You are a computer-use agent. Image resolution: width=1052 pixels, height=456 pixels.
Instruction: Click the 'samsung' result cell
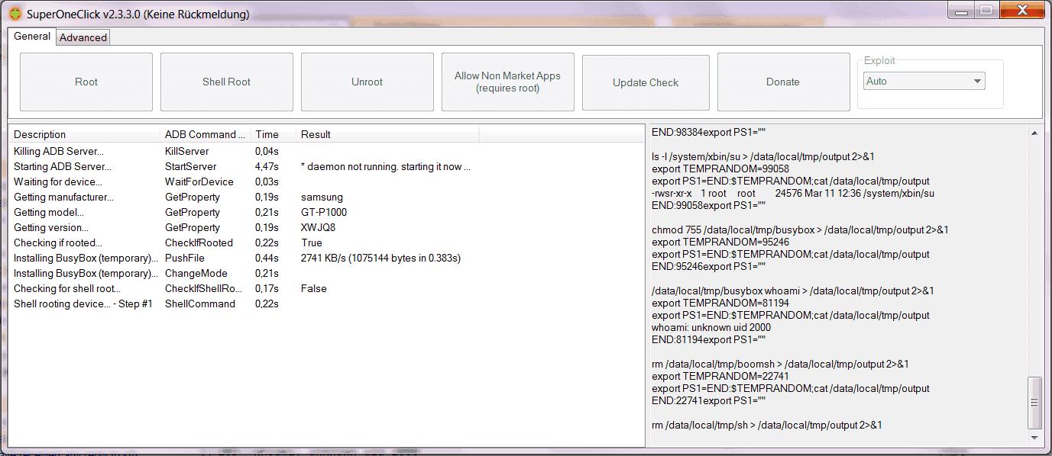tap(322, 197)
